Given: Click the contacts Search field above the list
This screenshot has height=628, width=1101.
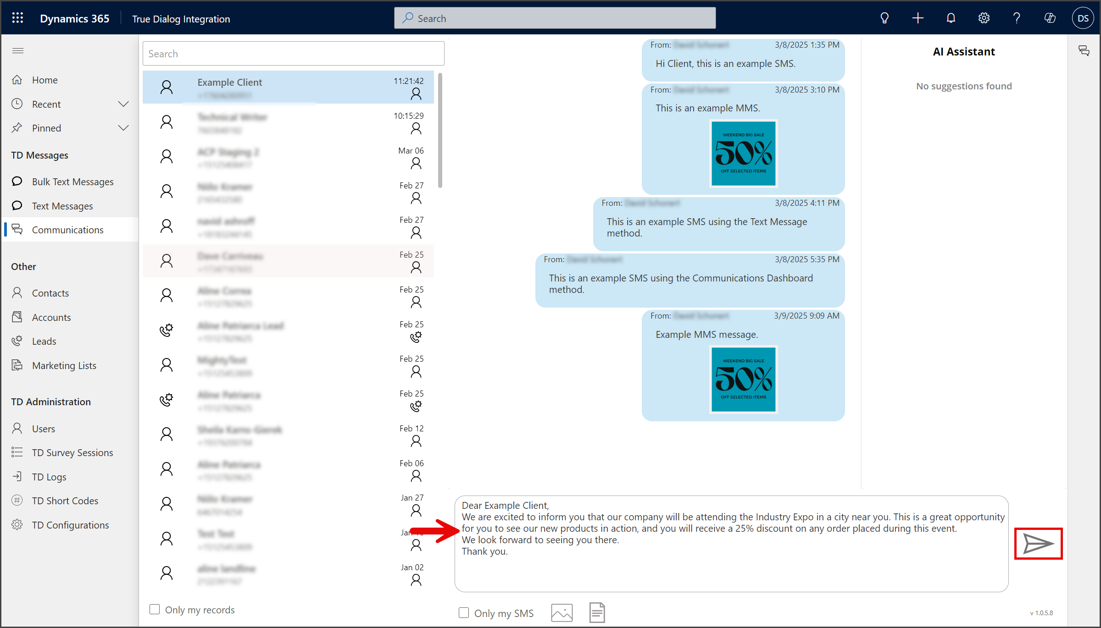Looking at the screenshot, I should [293, 54].
